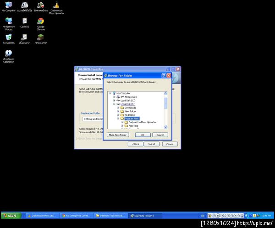Cancel the Browse For Folder dialog

point(160,135)
